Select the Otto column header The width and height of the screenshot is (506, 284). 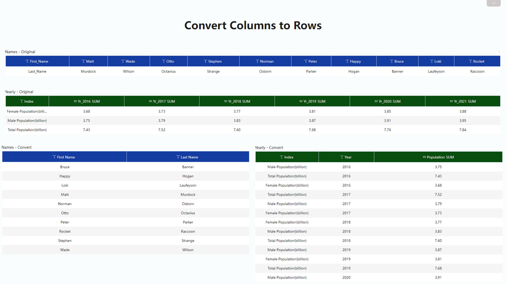pyautogui.click(x=168, y=61)
